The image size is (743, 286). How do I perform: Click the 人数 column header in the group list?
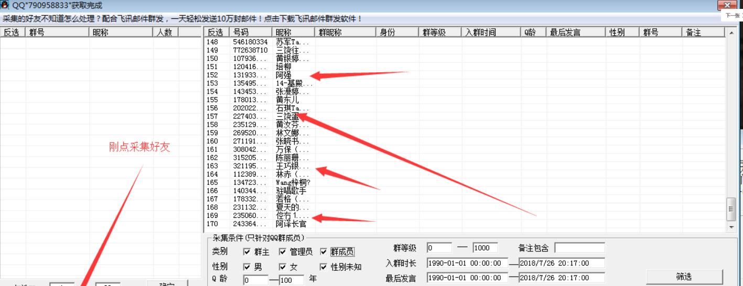pos(166,32)
